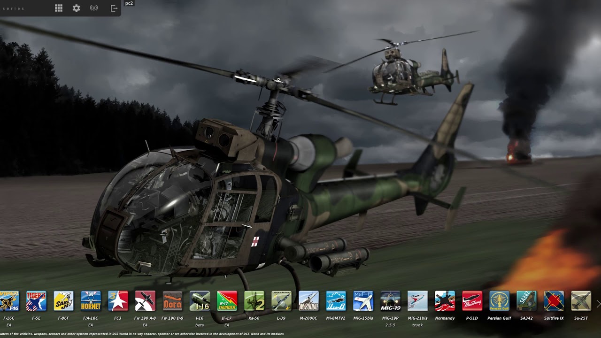Screen dimensions: 601x338
Task: Select the SA342 Gazelle module icon
Action: (x=526, y=301)
